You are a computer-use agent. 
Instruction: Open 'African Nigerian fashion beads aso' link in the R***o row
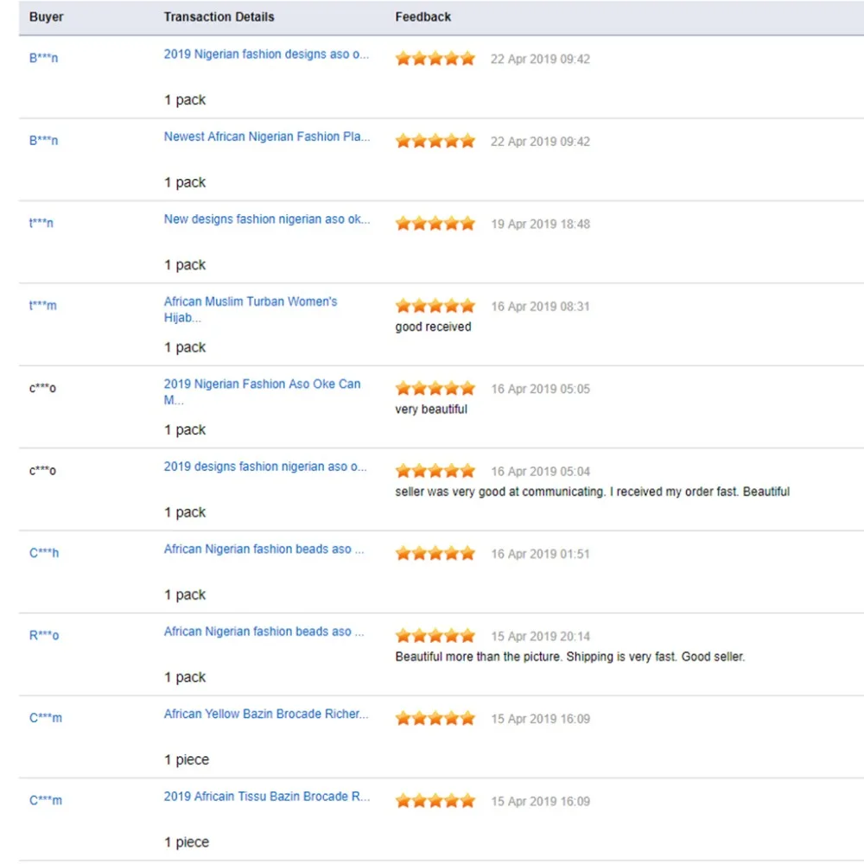pyautogui.click(x=264, y=632)
